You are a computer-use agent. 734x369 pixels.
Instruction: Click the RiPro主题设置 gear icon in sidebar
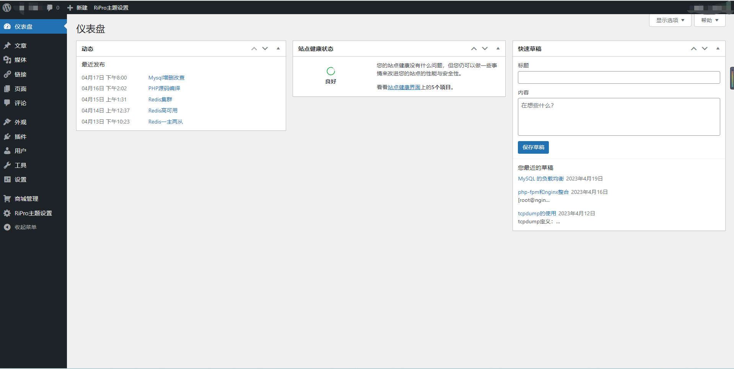click(x=7, y=213)
